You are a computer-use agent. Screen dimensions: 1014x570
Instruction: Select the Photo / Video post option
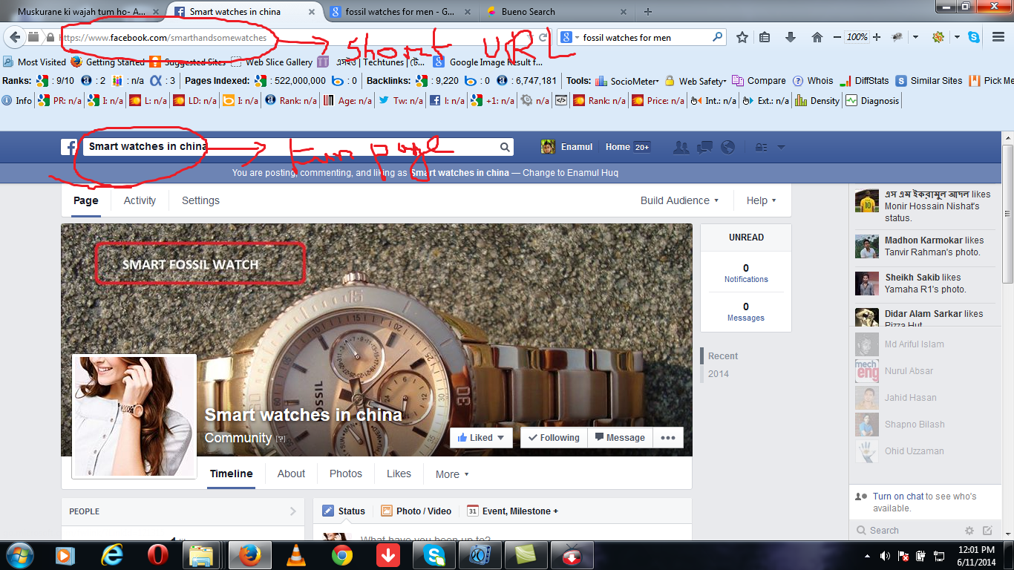click(x=416, y=511)
